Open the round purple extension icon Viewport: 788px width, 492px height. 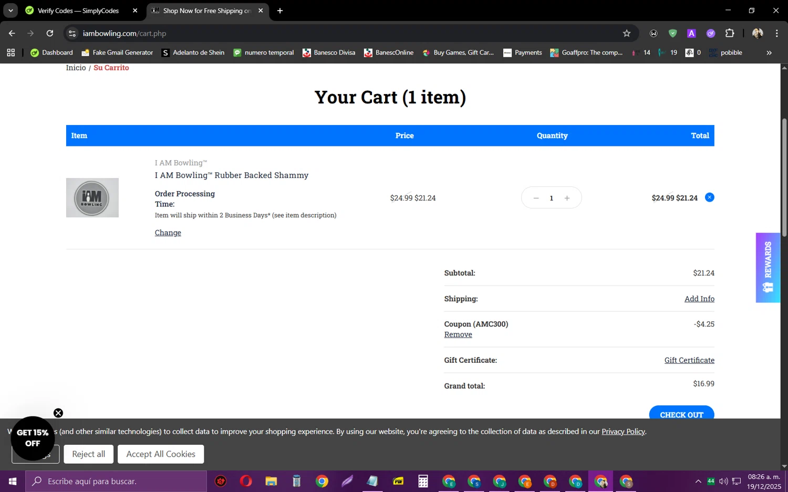pyautogui.click(x=711, y=33)
